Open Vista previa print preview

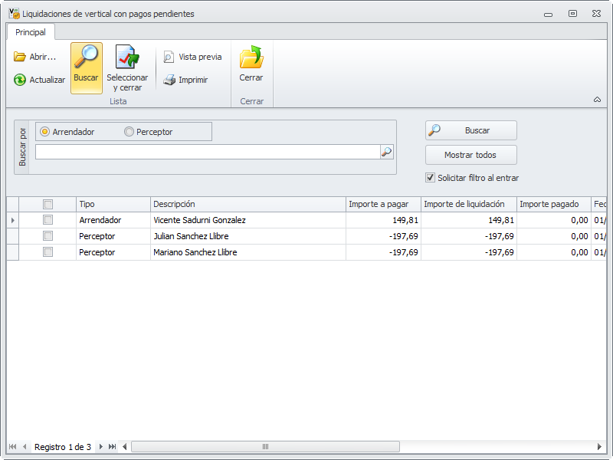(192, 57)
